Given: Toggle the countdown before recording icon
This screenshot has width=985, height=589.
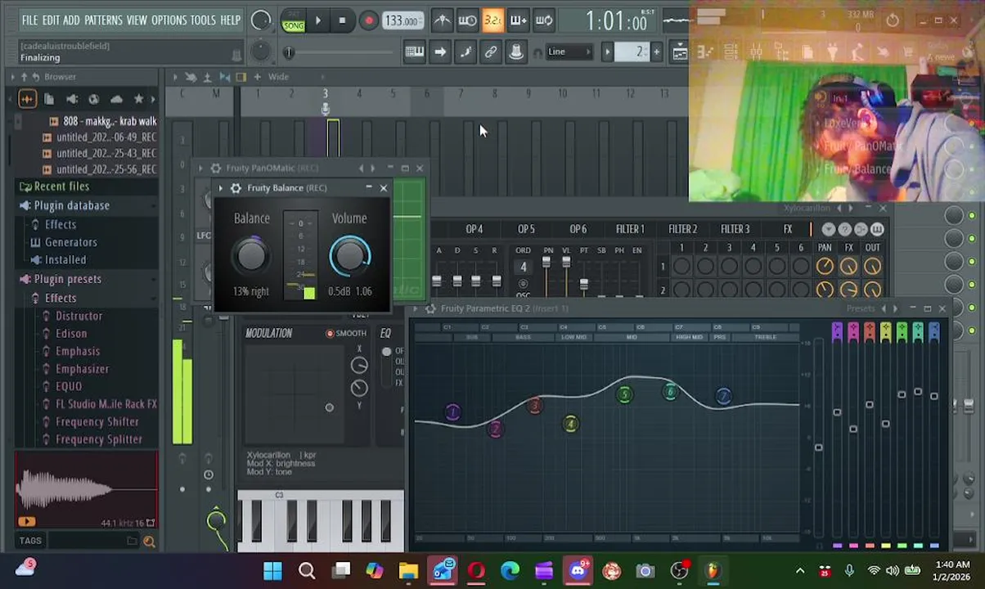Looking at the screenshot, I should point(492,20).
